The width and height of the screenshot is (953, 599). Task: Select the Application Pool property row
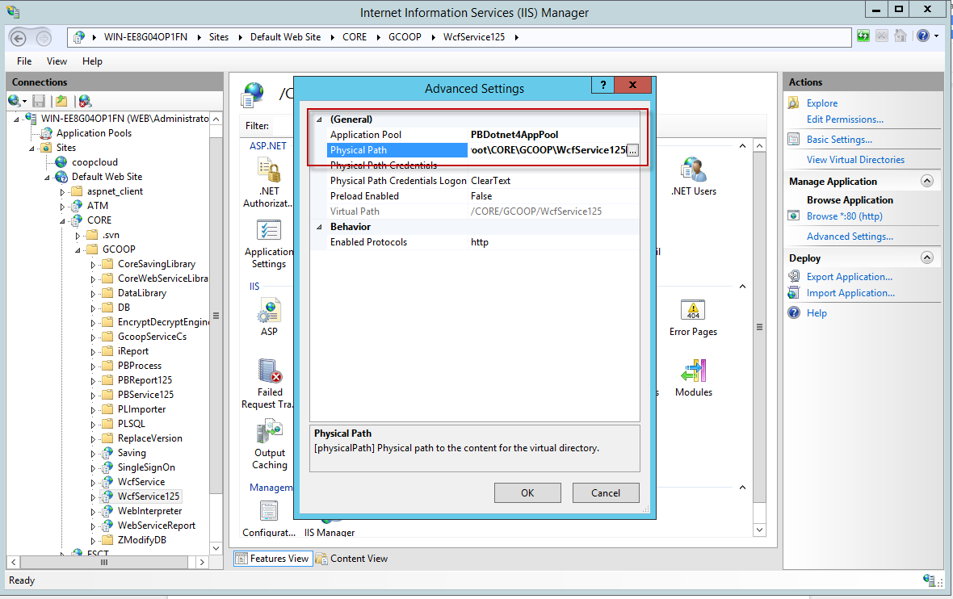coord(475,135)
